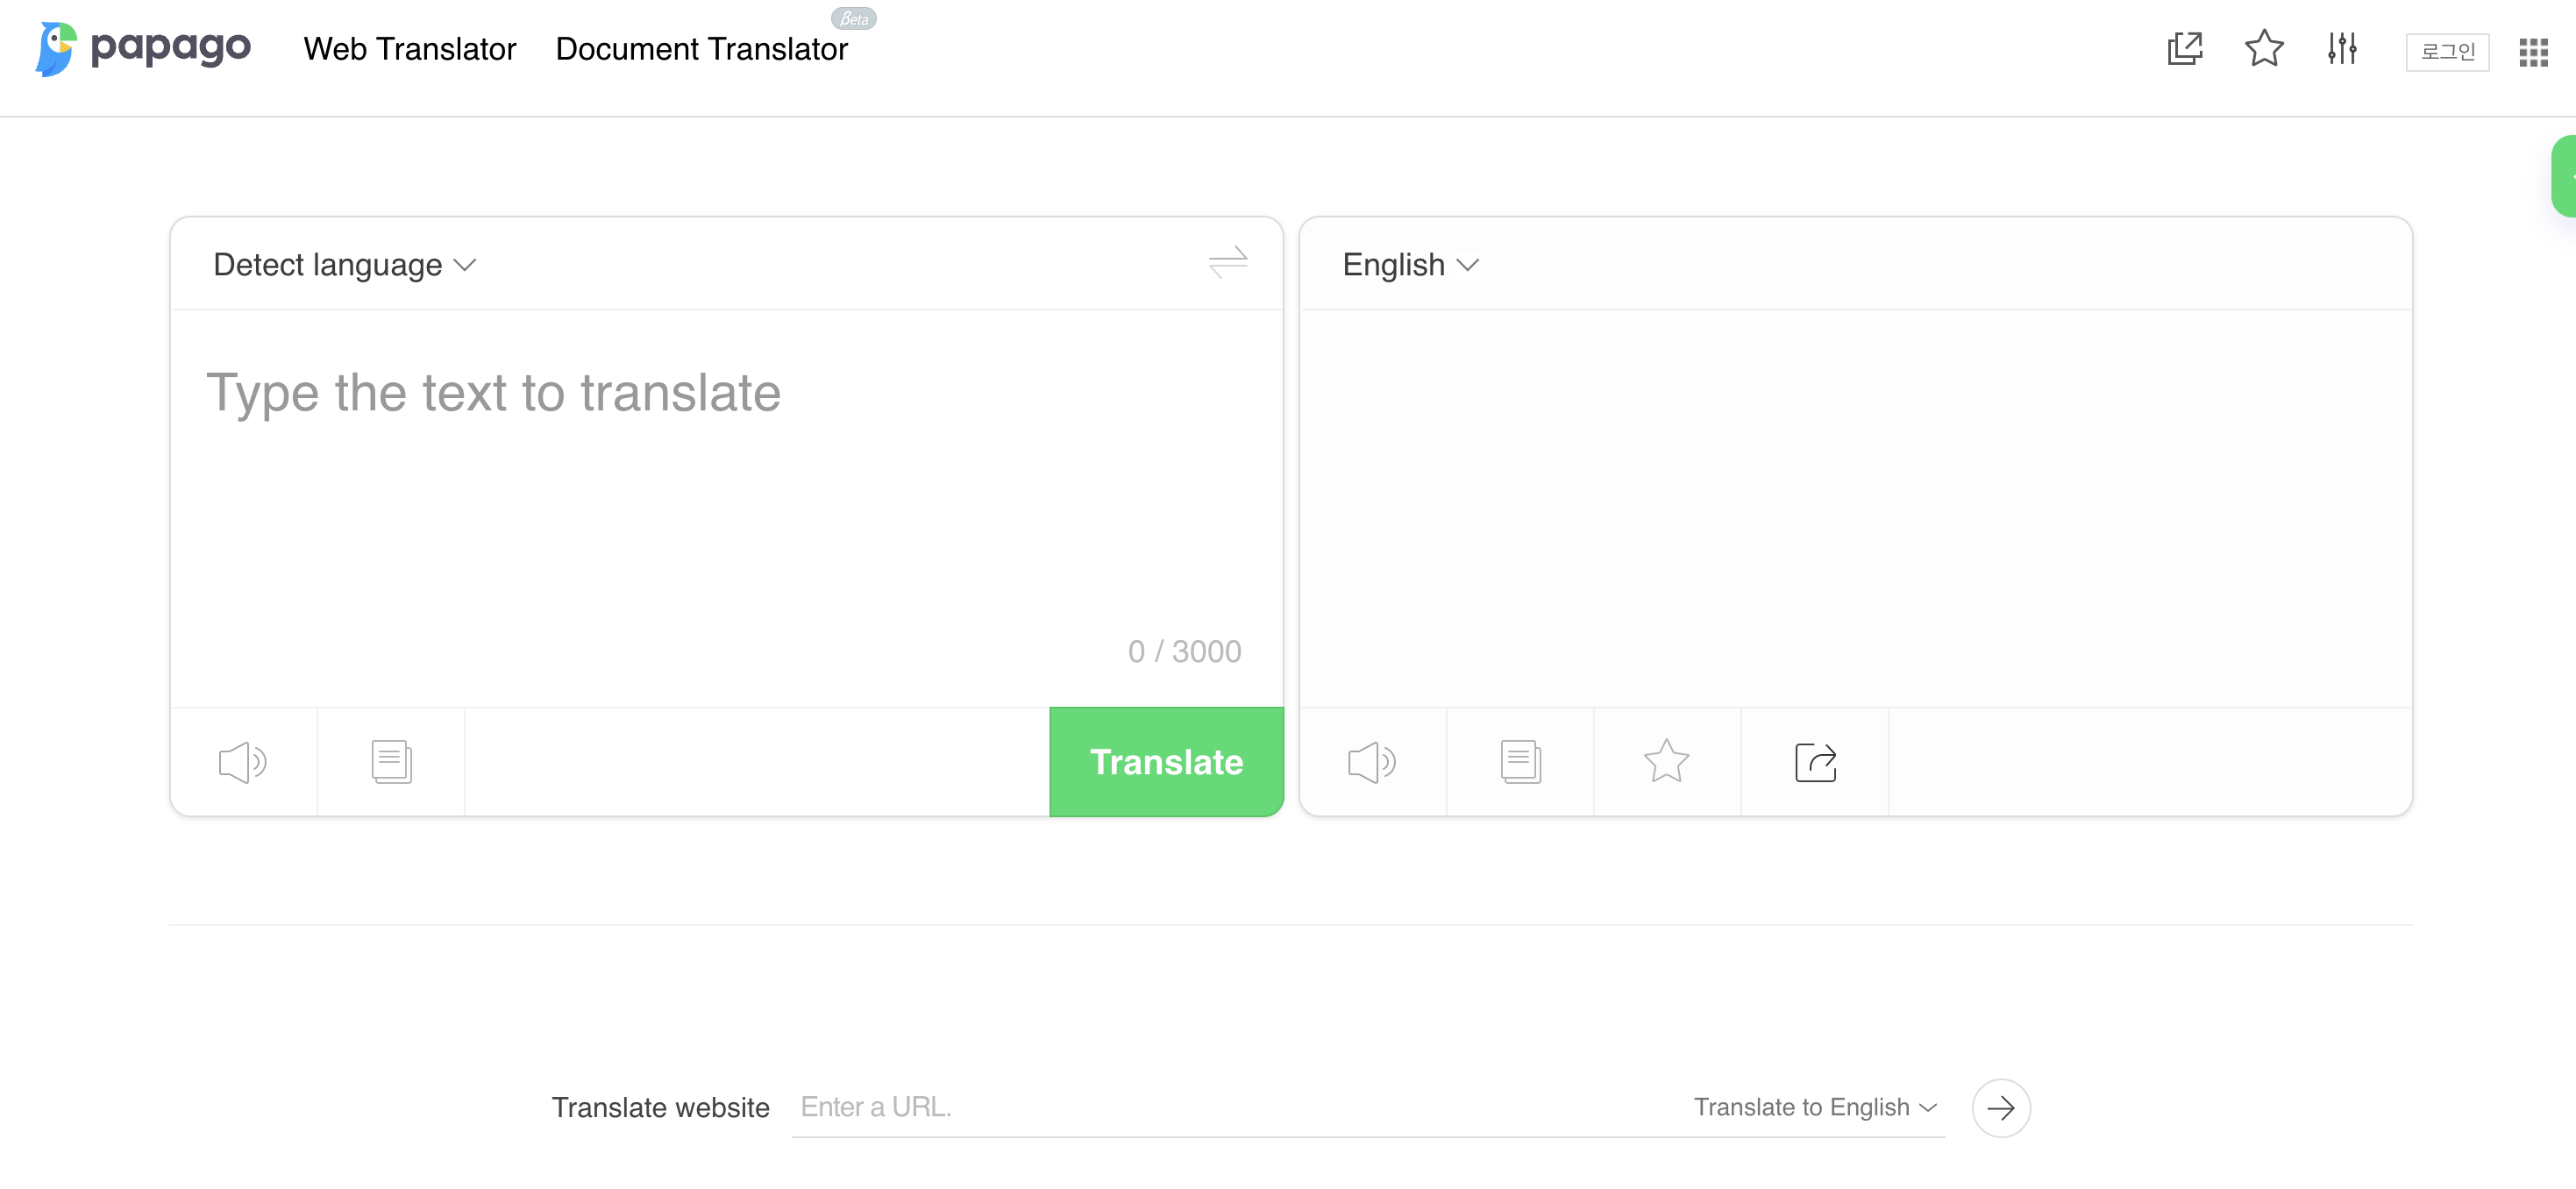The width and height of the screenshot is (2576, 1189).
Task: Save translation to favorites star
Action: coord(1666,762)
